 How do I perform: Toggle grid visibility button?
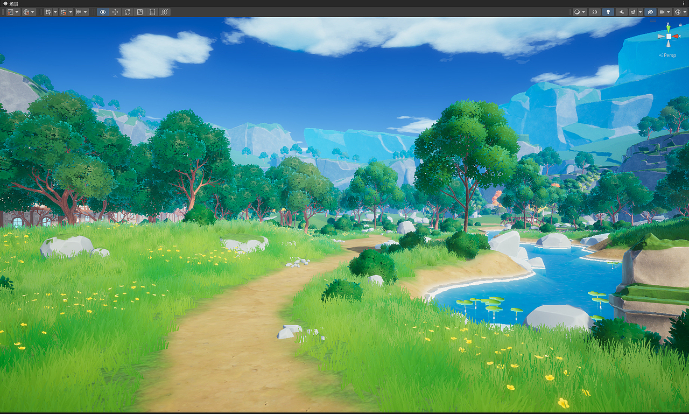(x=48, y=12)
